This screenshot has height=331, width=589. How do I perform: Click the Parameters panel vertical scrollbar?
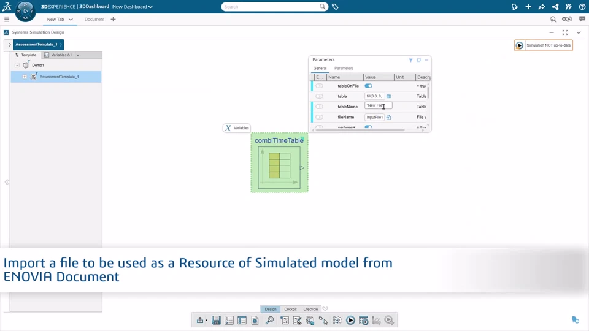(x=428, y=91)
